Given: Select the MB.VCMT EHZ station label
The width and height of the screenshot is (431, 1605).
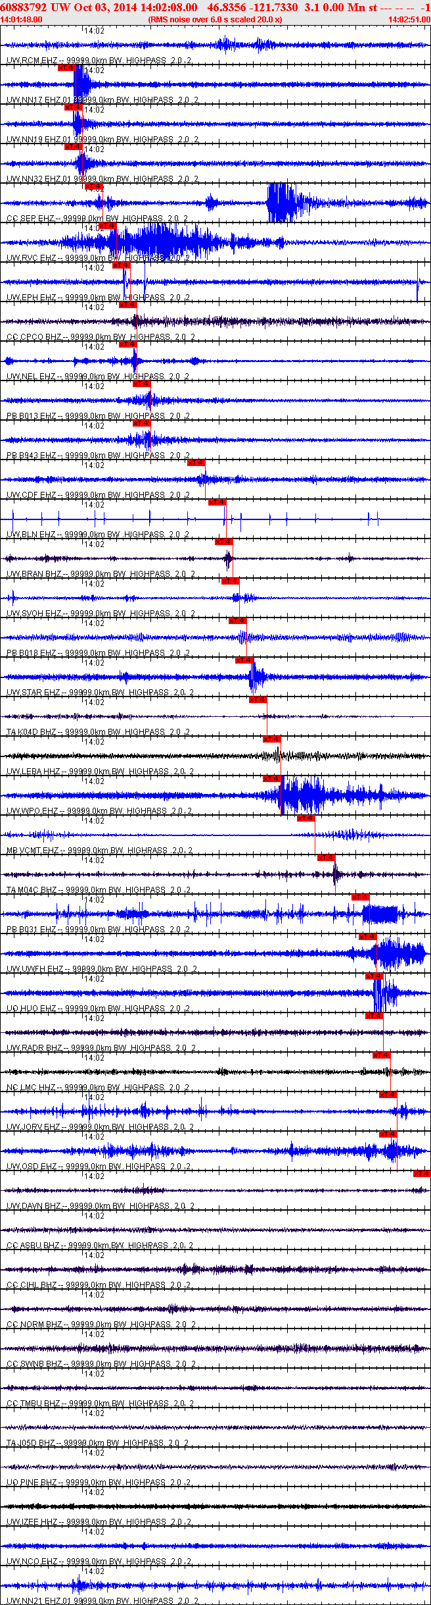Looking at the screenshot, I should pyautogui.click(x=32, y=851).
